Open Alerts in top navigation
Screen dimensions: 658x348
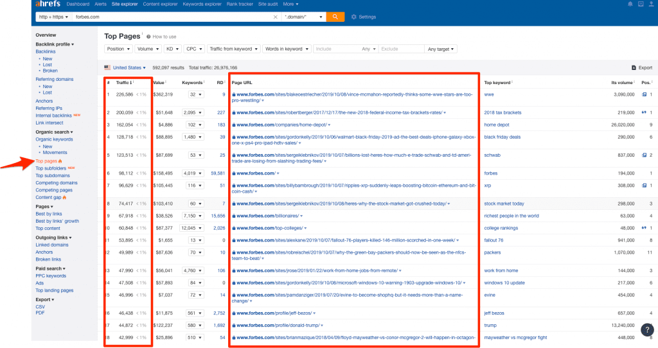(101, 4)
